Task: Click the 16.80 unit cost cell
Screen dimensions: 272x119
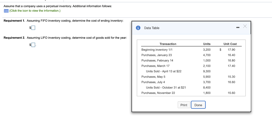Action: [231, 61]
